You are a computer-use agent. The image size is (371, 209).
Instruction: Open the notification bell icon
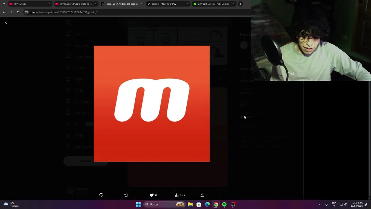click(366, 204)
